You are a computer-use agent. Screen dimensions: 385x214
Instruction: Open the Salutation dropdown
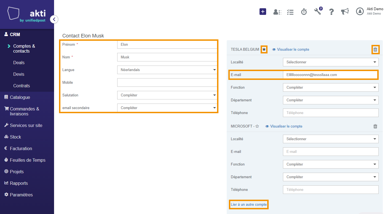pos(167,95)
